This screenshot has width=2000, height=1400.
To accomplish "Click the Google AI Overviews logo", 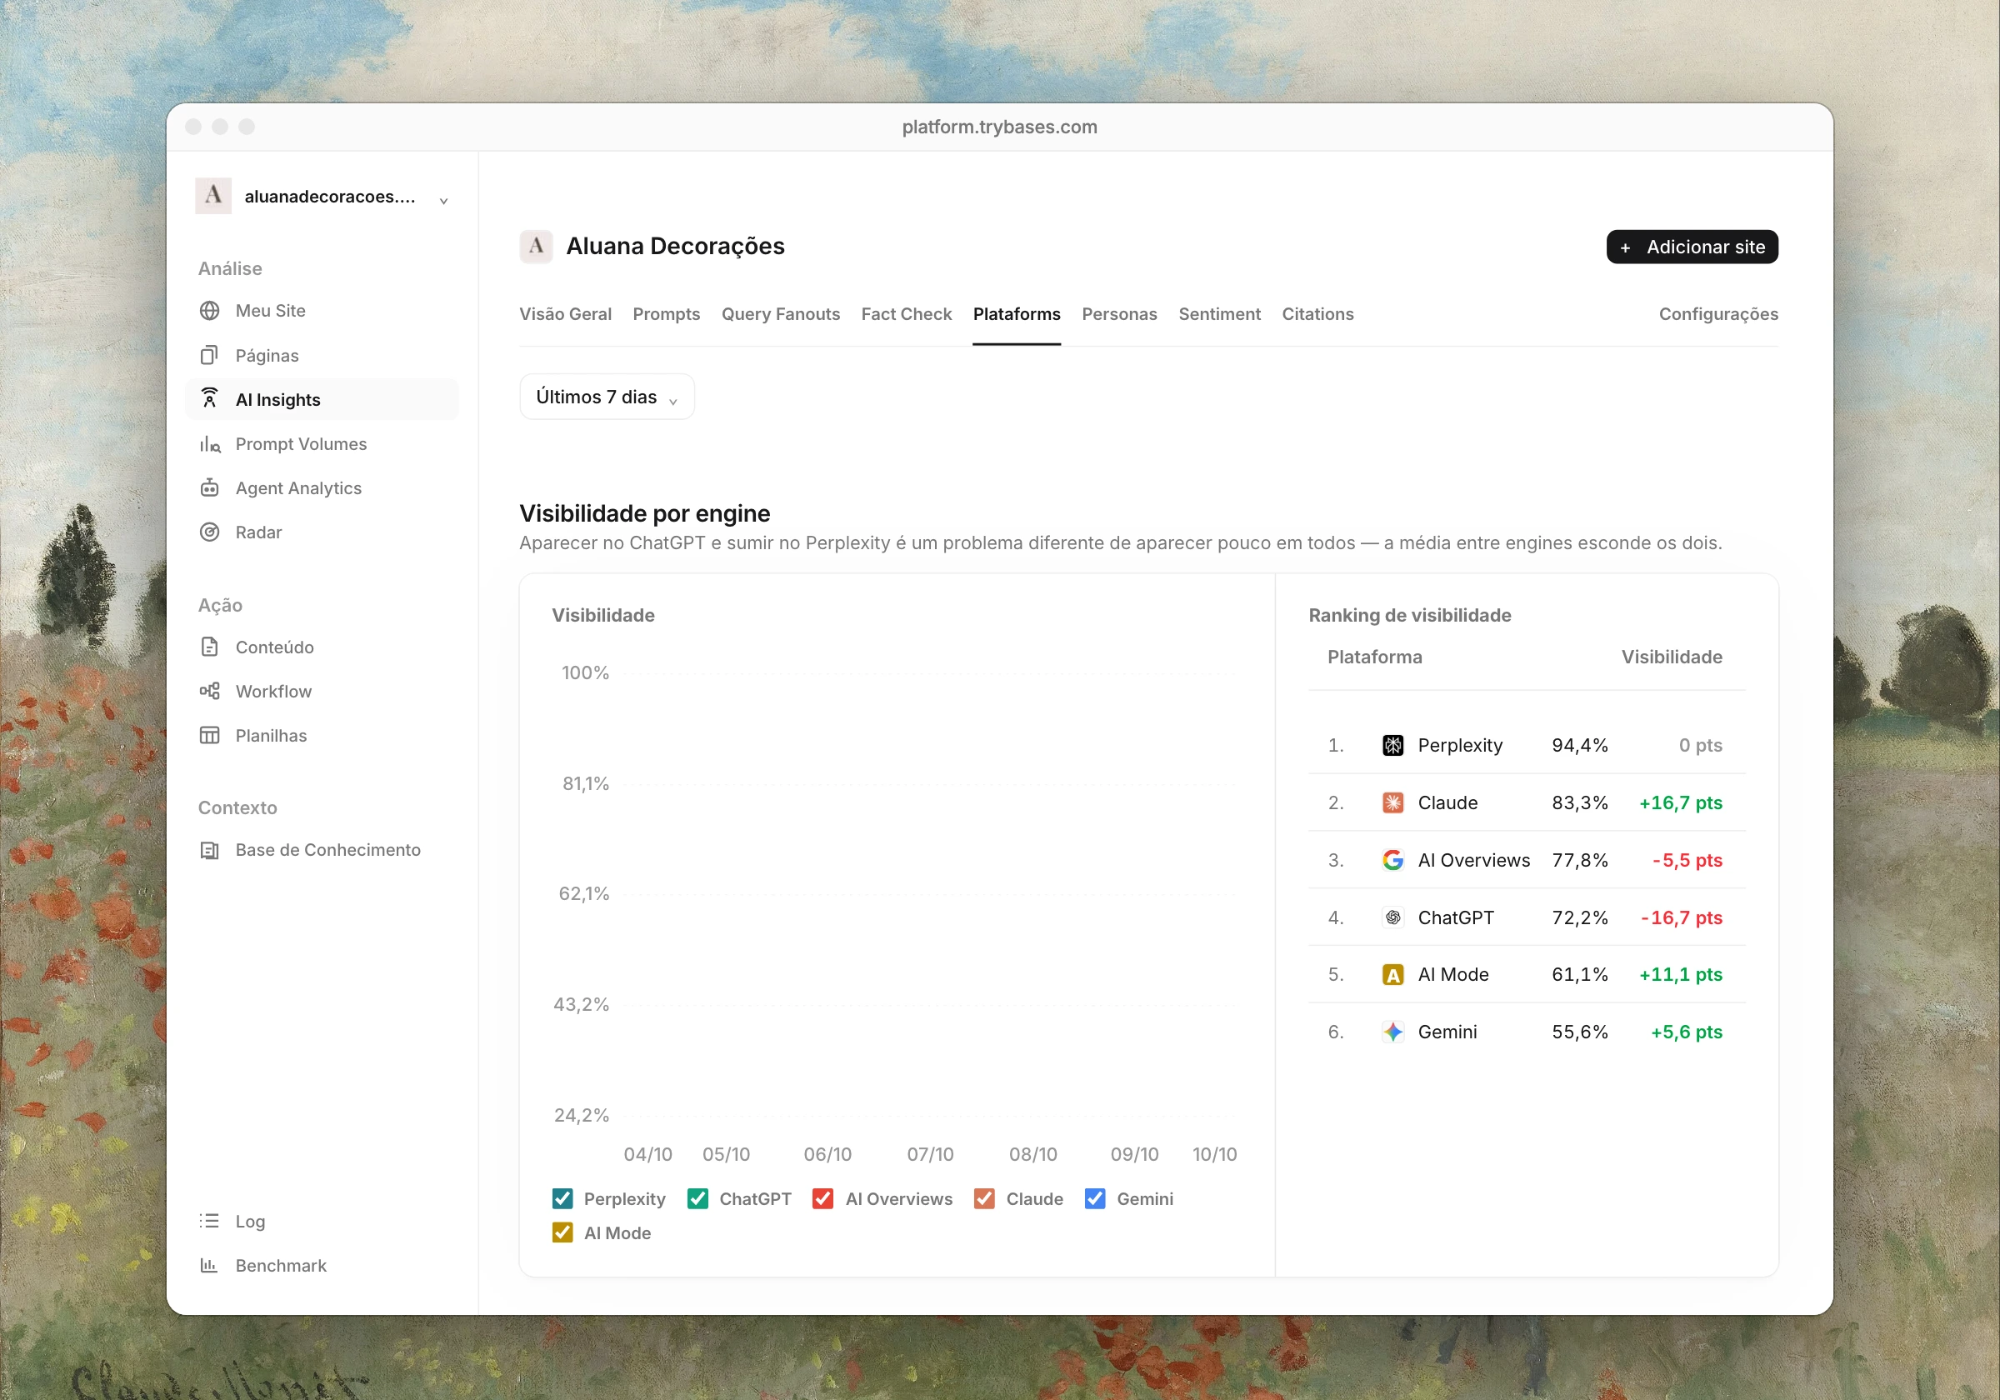I will coord(1392,861).
